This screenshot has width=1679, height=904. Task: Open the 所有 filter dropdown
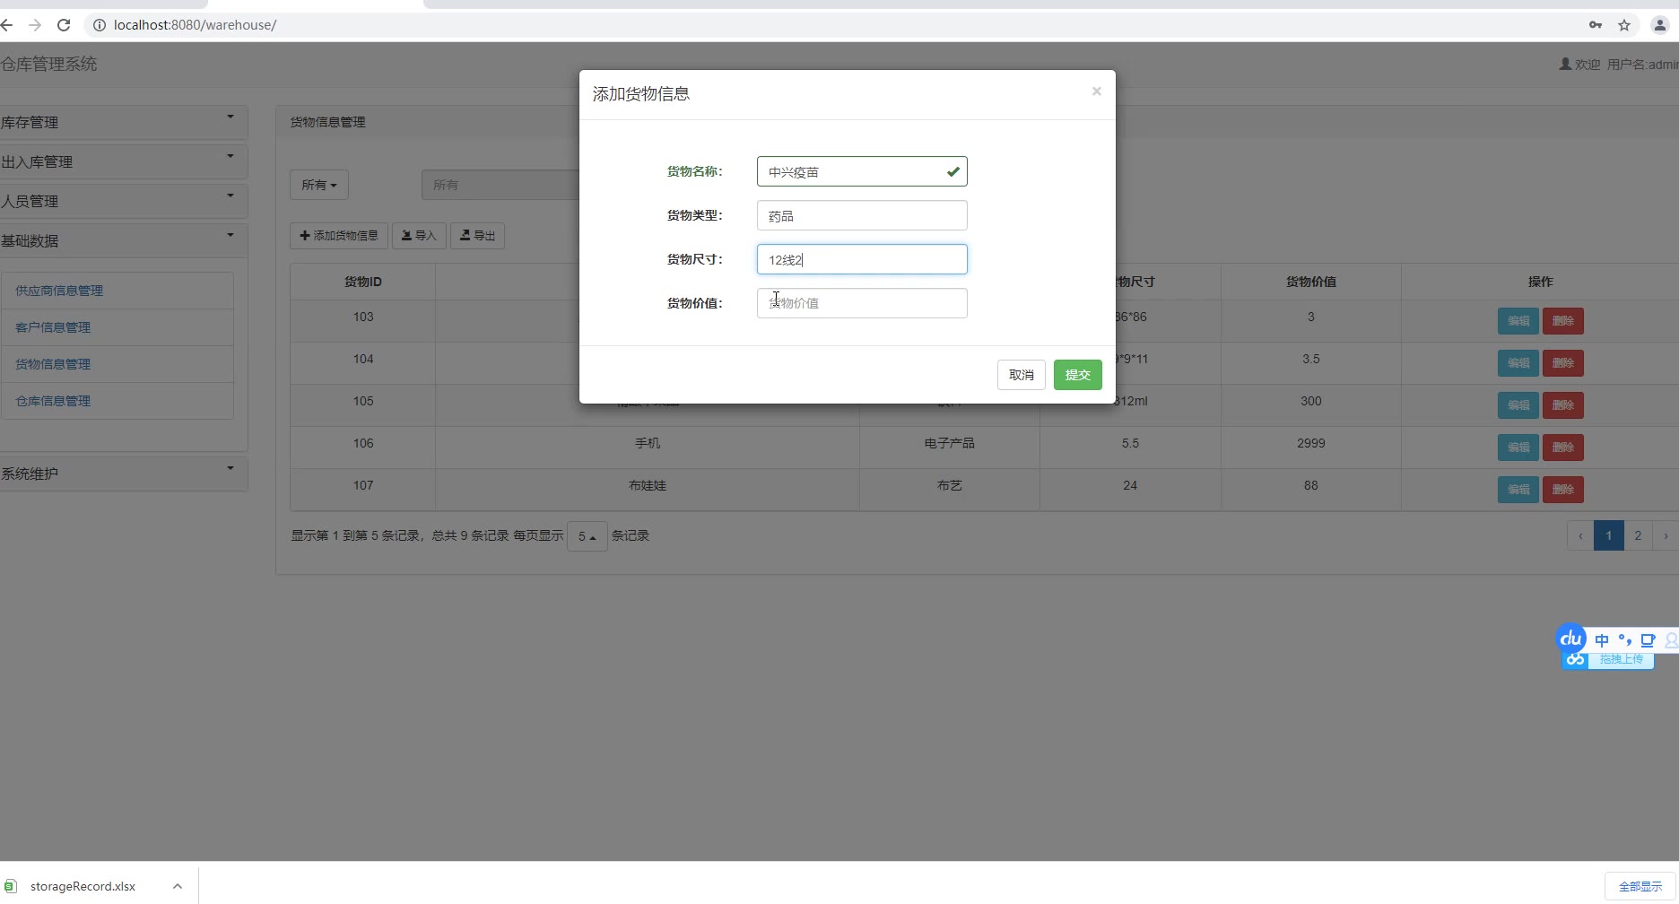click(319, 185)
